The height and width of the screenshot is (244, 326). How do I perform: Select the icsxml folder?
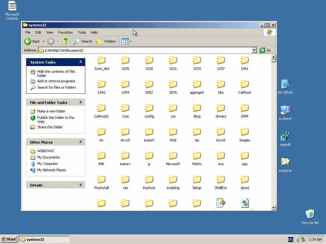[221, 135]
